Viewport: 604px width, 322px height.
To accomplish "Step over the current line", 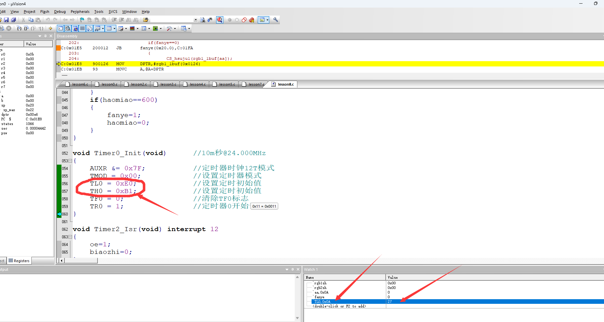I will point(26,28).
